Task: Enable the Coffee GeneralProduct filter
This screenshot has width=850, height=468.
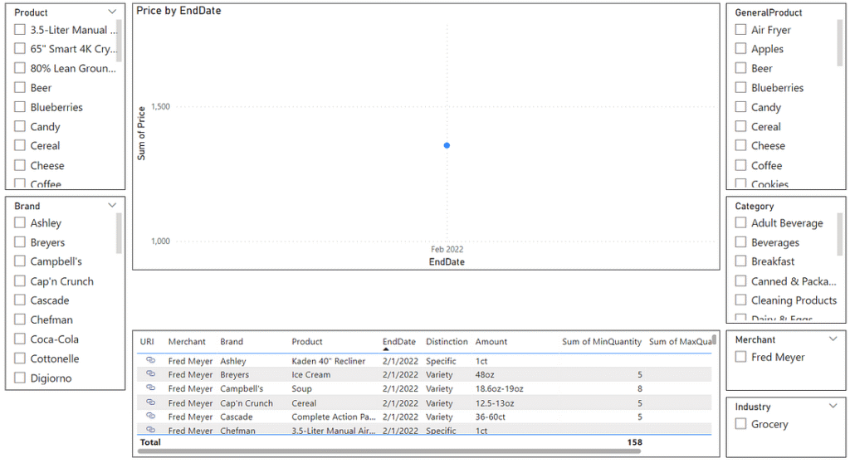Action: tap(740, 164)
